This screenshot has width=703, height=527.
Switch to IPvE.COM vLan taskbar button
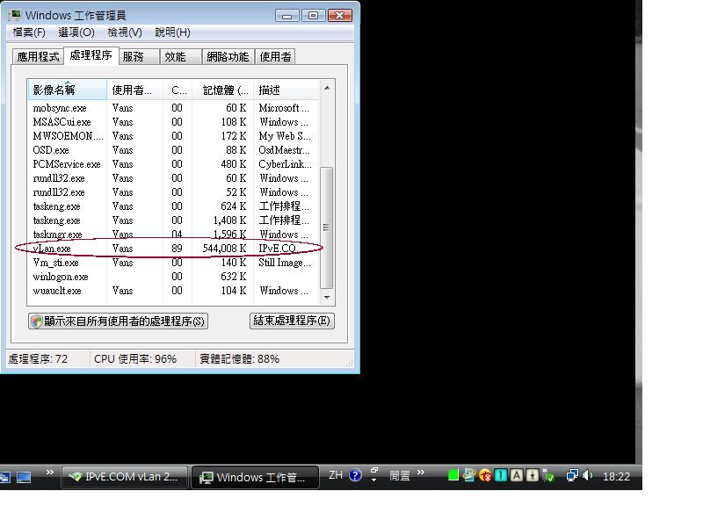coord(124,477)
